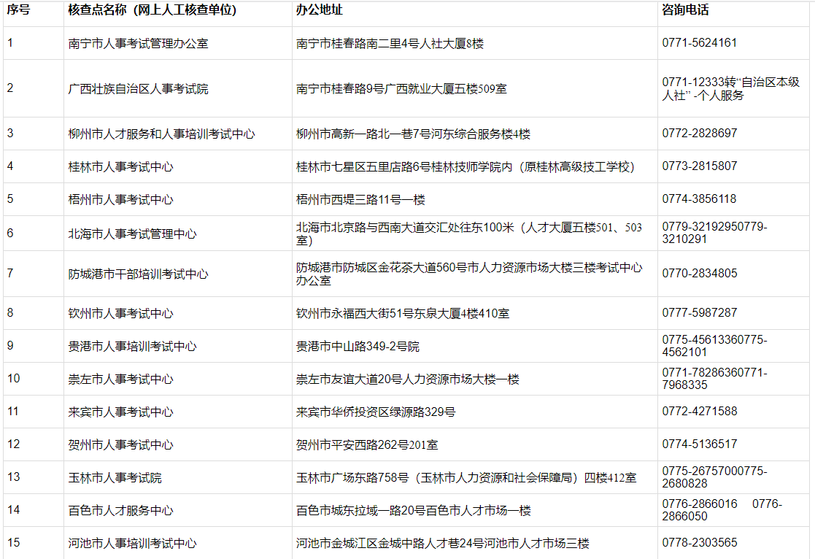815x559 pixels.
Task: Select 百色市人才服务中心 name cell
Action: pyautogui.click(x=120, y=511)
